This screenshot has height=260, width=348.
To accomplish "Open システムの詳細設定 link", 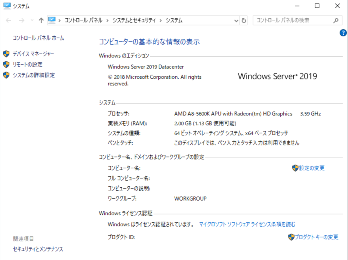I will click(34, 75).
